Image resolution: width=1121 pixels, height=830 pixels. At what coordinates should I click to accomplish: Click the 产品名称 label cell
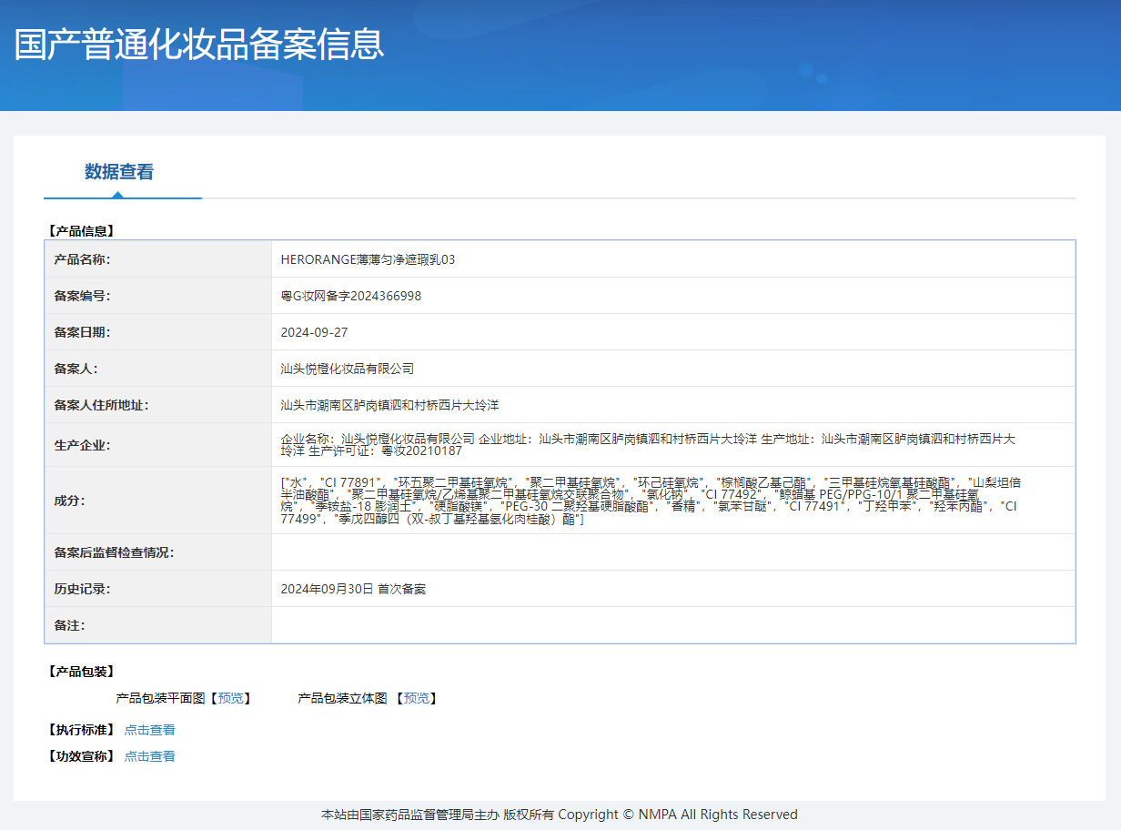[158, 259]
